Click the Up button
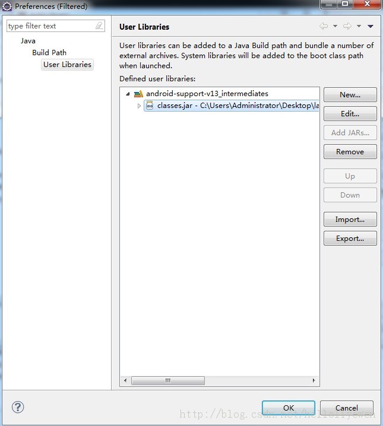383x426 pixels. pyautogui.click(x=350, y=176)
